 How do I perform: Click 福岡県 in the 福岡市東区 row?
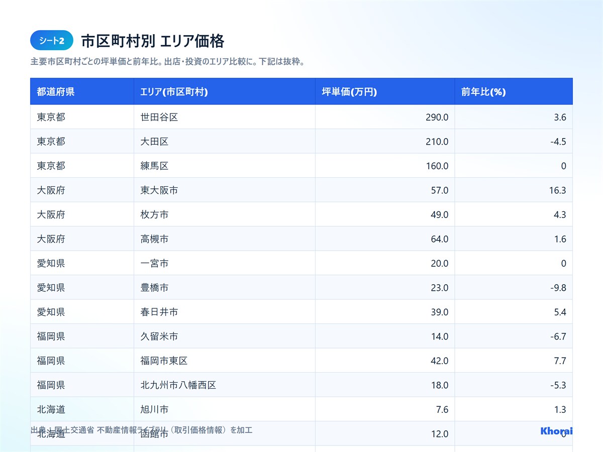click(51, 361)
